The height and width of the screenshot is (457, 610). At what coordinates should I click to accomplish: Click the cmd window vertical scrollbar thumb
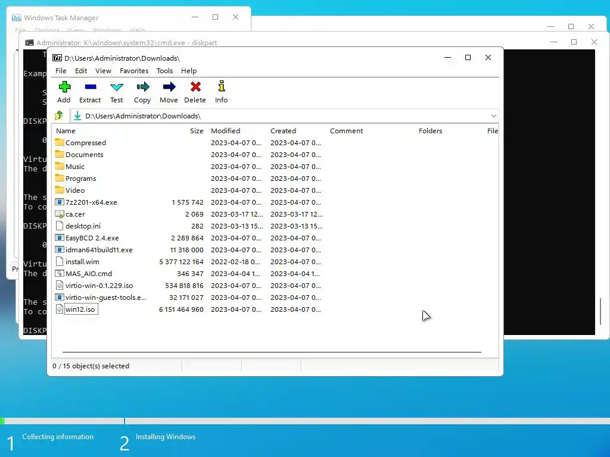[600, 311]
